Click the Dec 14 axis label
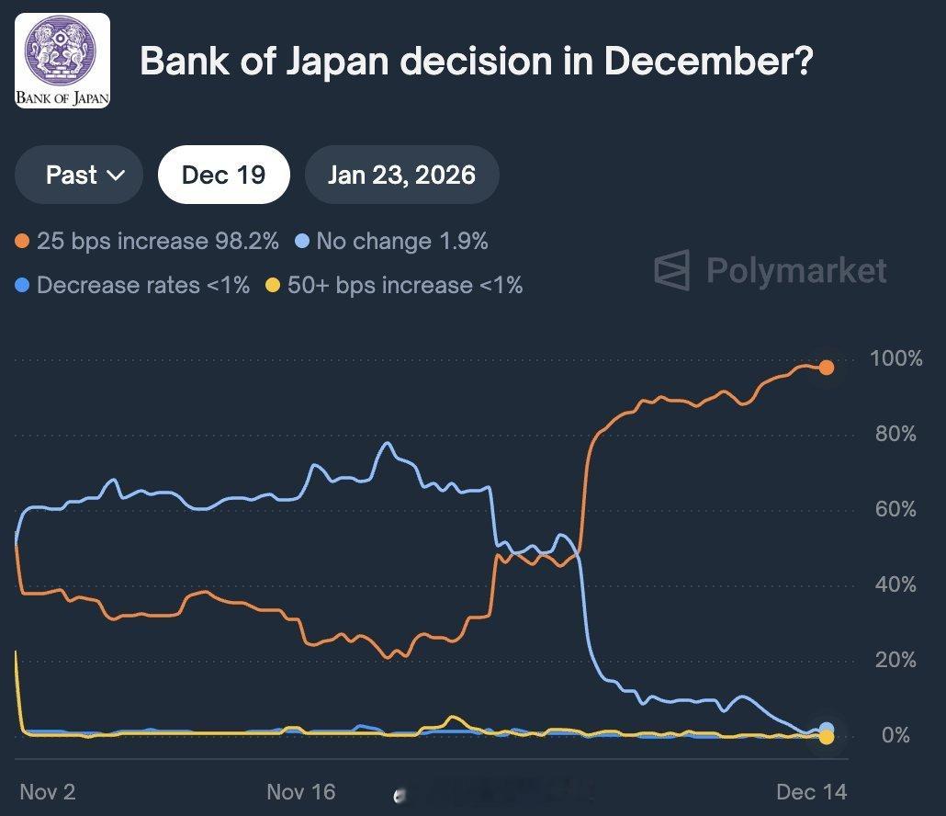The width and height of the screenshot is (946, 816). pyautogui.click(x=812, y=792)
